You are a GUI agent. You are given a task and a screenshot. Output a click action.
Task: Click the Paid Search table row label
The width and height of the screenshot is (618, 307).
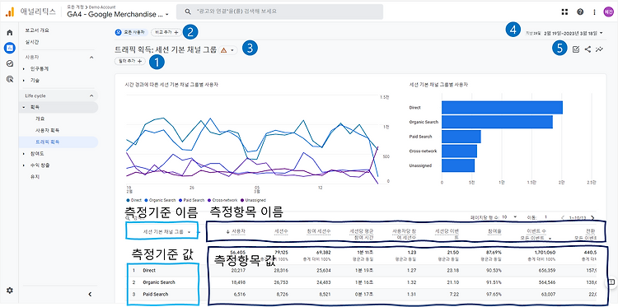tap(154, 294)
